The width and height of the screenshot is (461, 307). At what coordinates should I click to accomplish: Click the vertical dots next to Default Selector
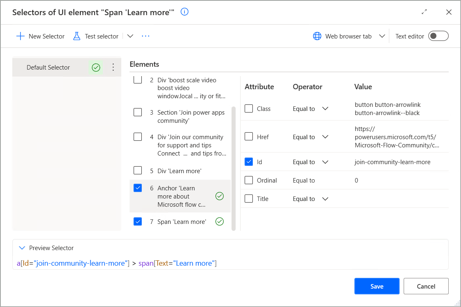[x=113, y=67]
